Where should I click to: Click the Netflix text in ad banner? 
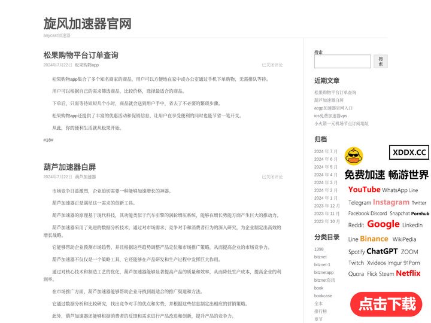408,273
